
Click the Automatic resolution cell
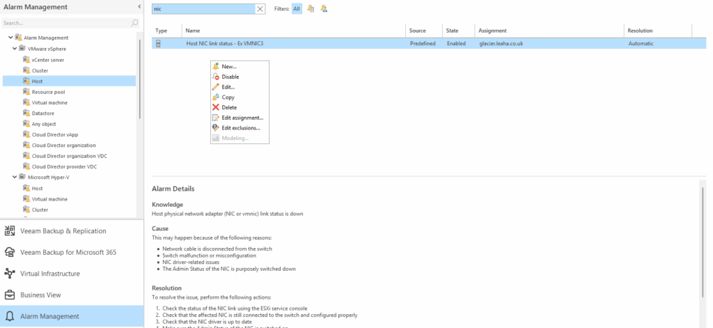coord(641,44)
